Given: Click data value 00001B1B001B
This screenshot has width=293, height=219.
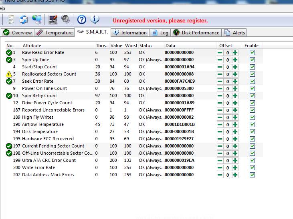Looking at the screenshot, I should pos(180,125).
